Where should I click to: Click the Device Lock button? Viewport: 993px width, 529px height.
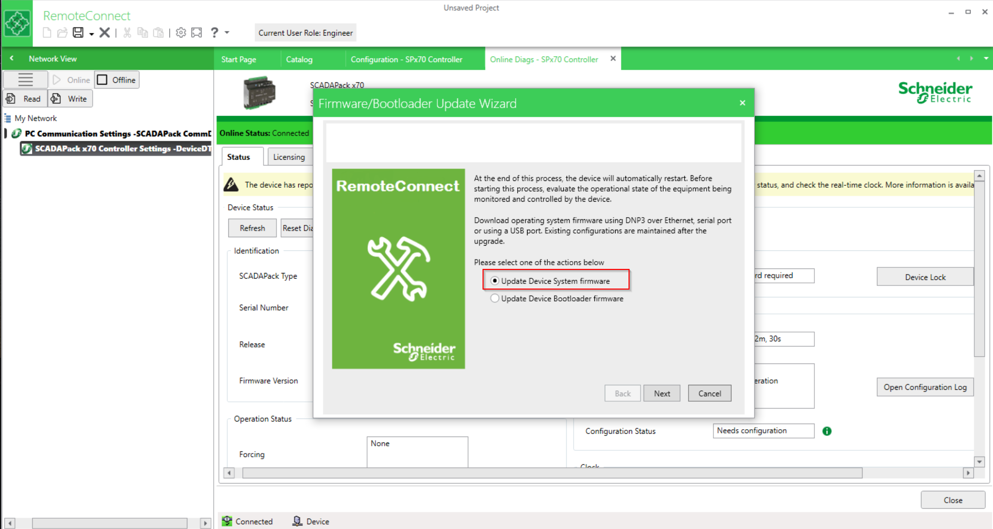(x=925, y=277)
